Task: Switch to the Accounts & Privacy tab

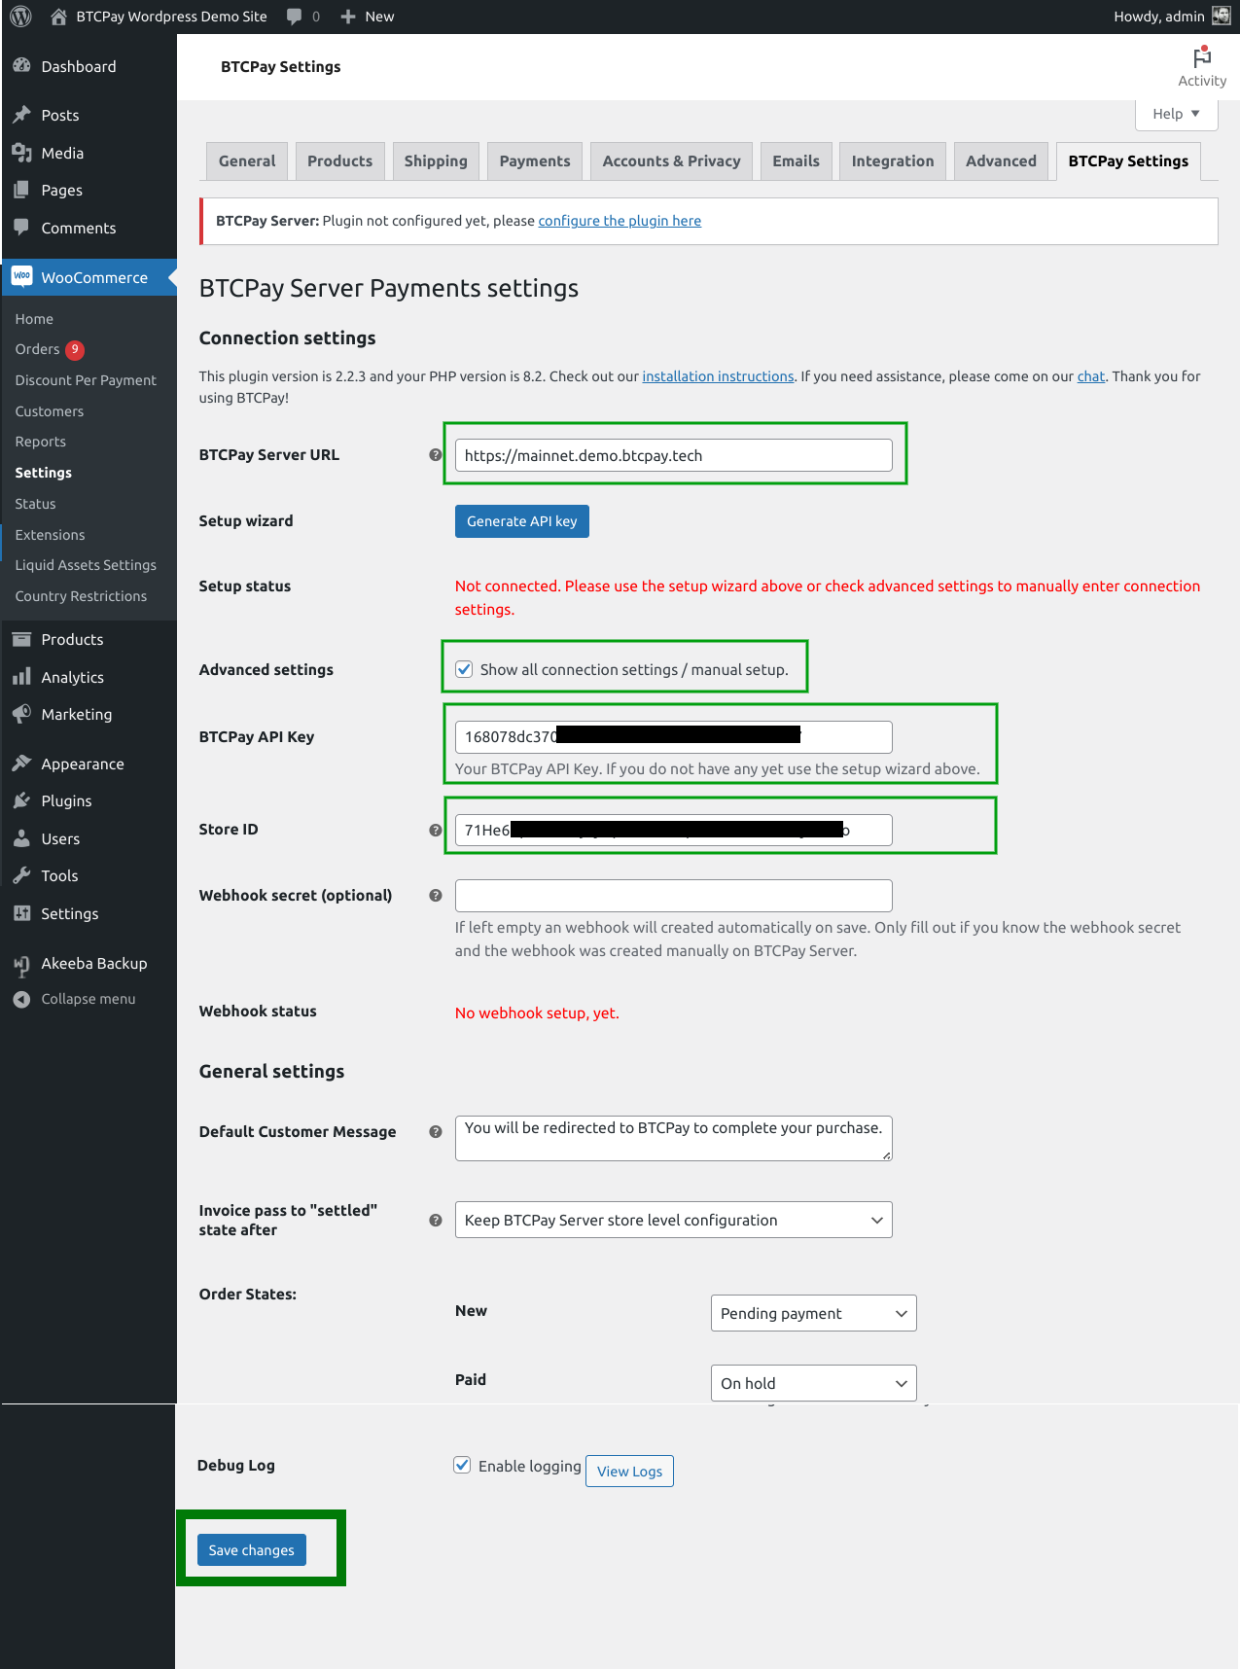Action: click(x=671, y=161)
